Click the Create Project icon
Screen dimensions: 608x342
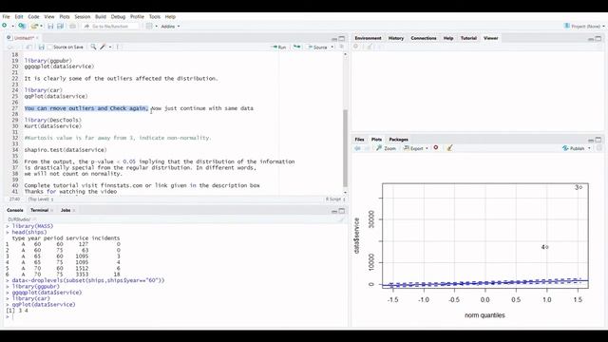click(x=22, y=26)
